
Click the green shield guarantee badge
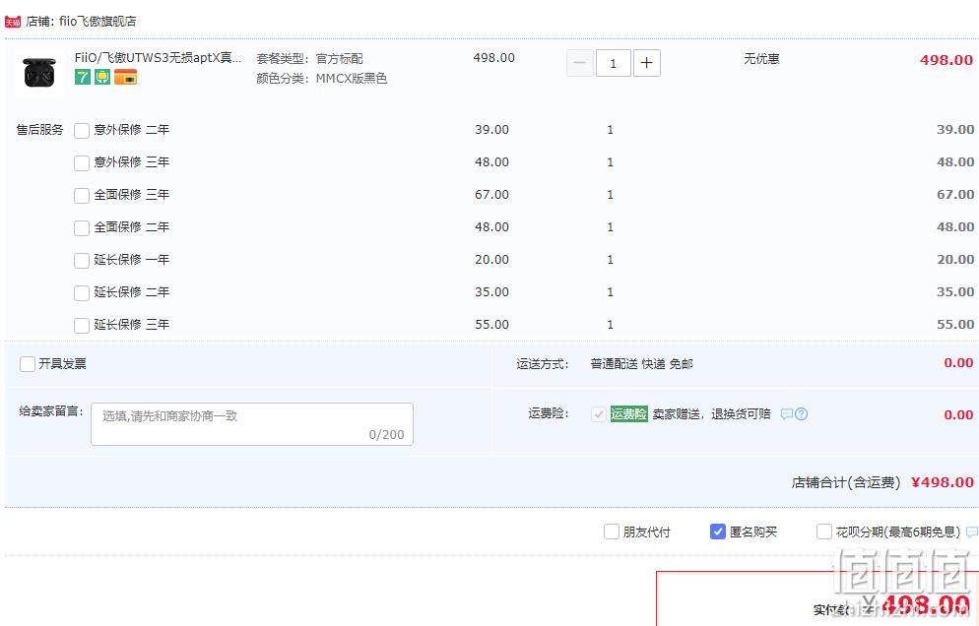[x=102, y=77]
